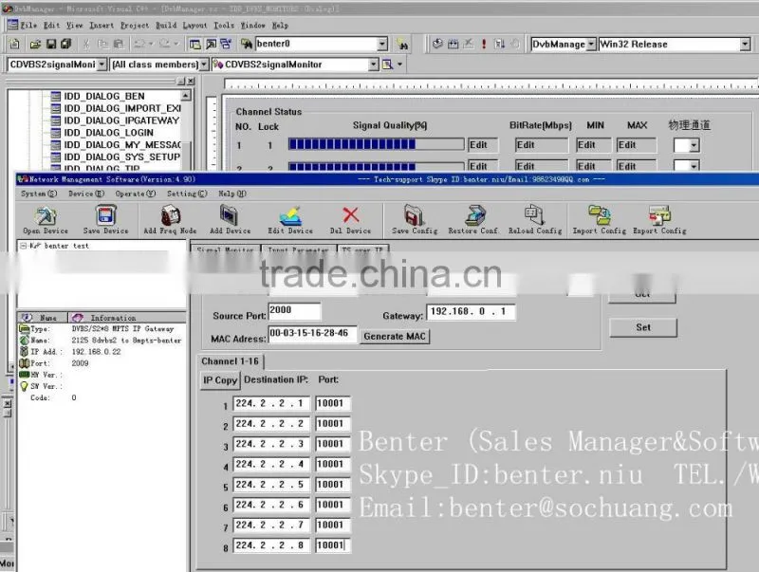Open the Help menu in Visual C++
Image resolution: width=759 pixels, height=572 pixels.
(280, 26)
